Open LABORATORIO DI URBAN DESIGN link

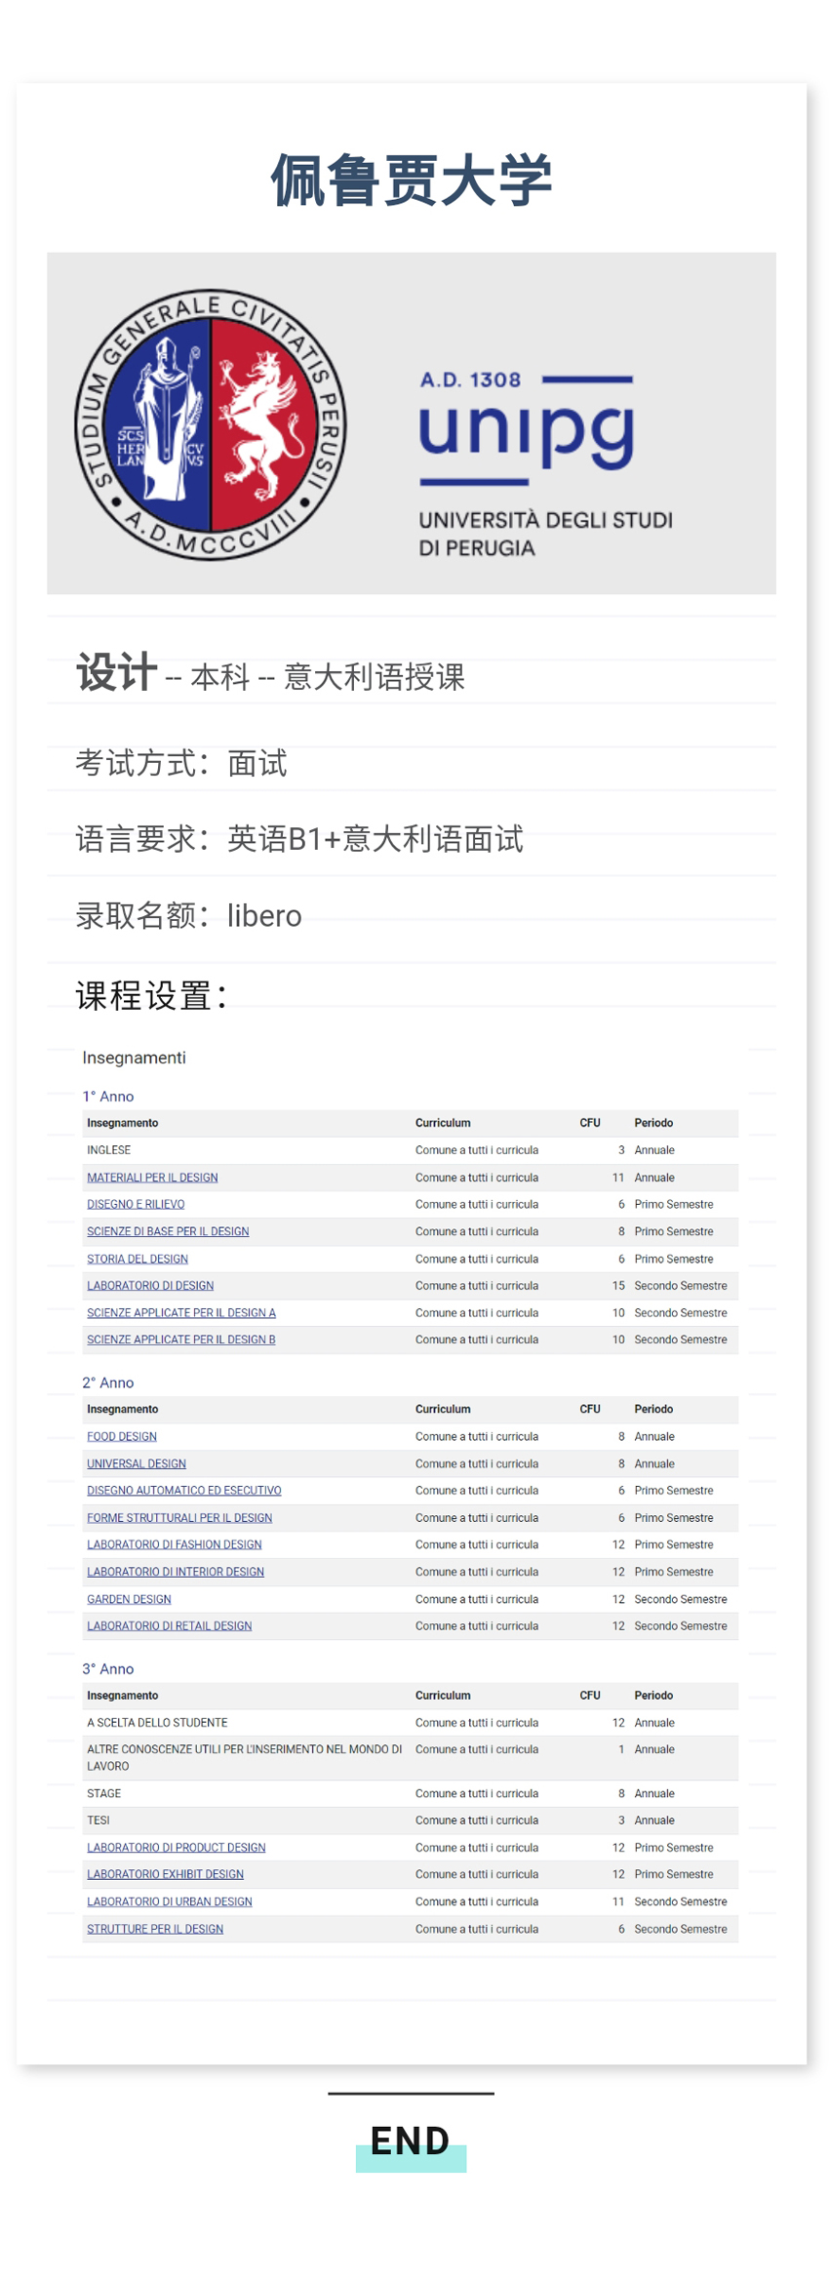pos(170,1901)
